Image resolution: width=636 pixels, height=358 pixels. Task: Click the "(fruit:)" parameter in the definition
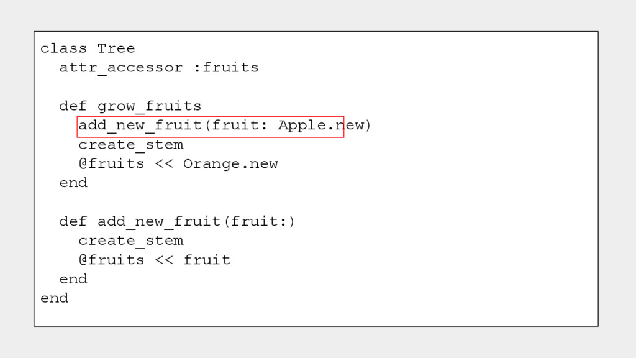(258, 222)
